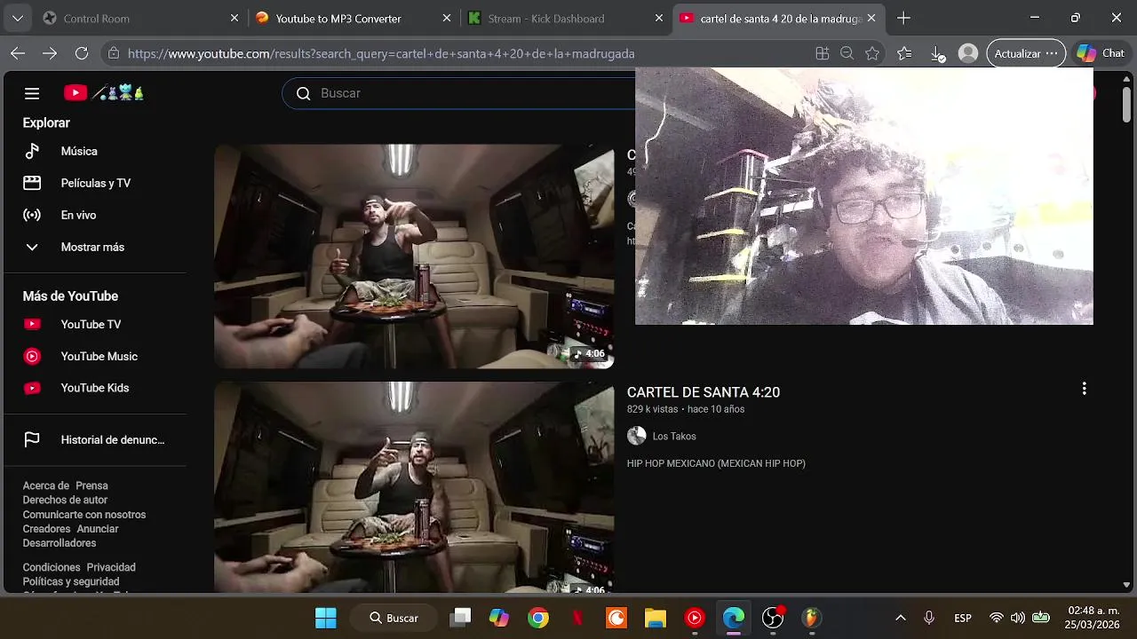Open File Explorer from the taskbar
Screen dimensions: 1137x639
656,618
